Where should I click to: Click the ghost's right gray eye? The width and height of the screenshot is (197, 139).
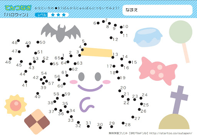pyautogui.click(x=98, y=77)
